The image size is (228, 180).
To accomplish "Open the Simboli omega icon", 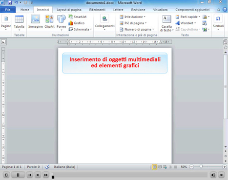I will point(218,18).
